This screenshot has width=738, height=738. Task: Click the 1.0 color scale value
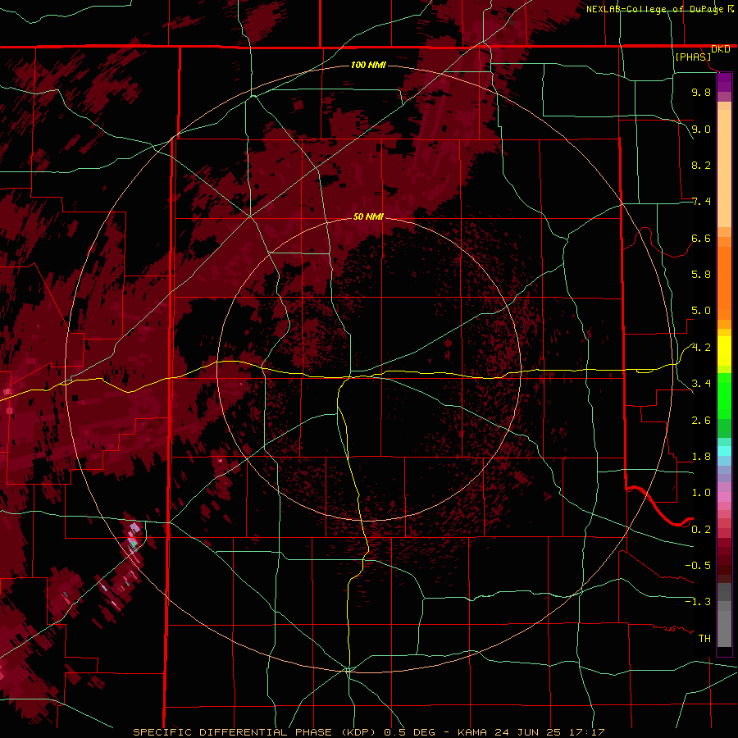pos(701,493)
